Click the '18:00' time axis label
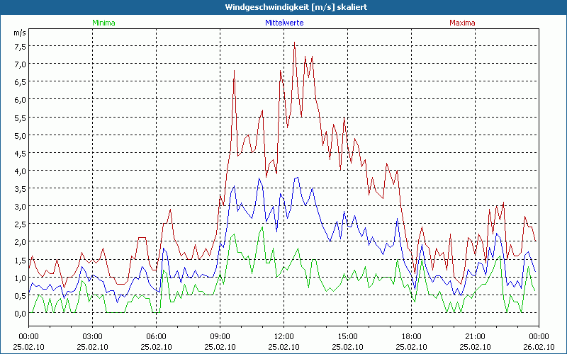The height and width of the screenshot is (354, 567). point(412,337)
